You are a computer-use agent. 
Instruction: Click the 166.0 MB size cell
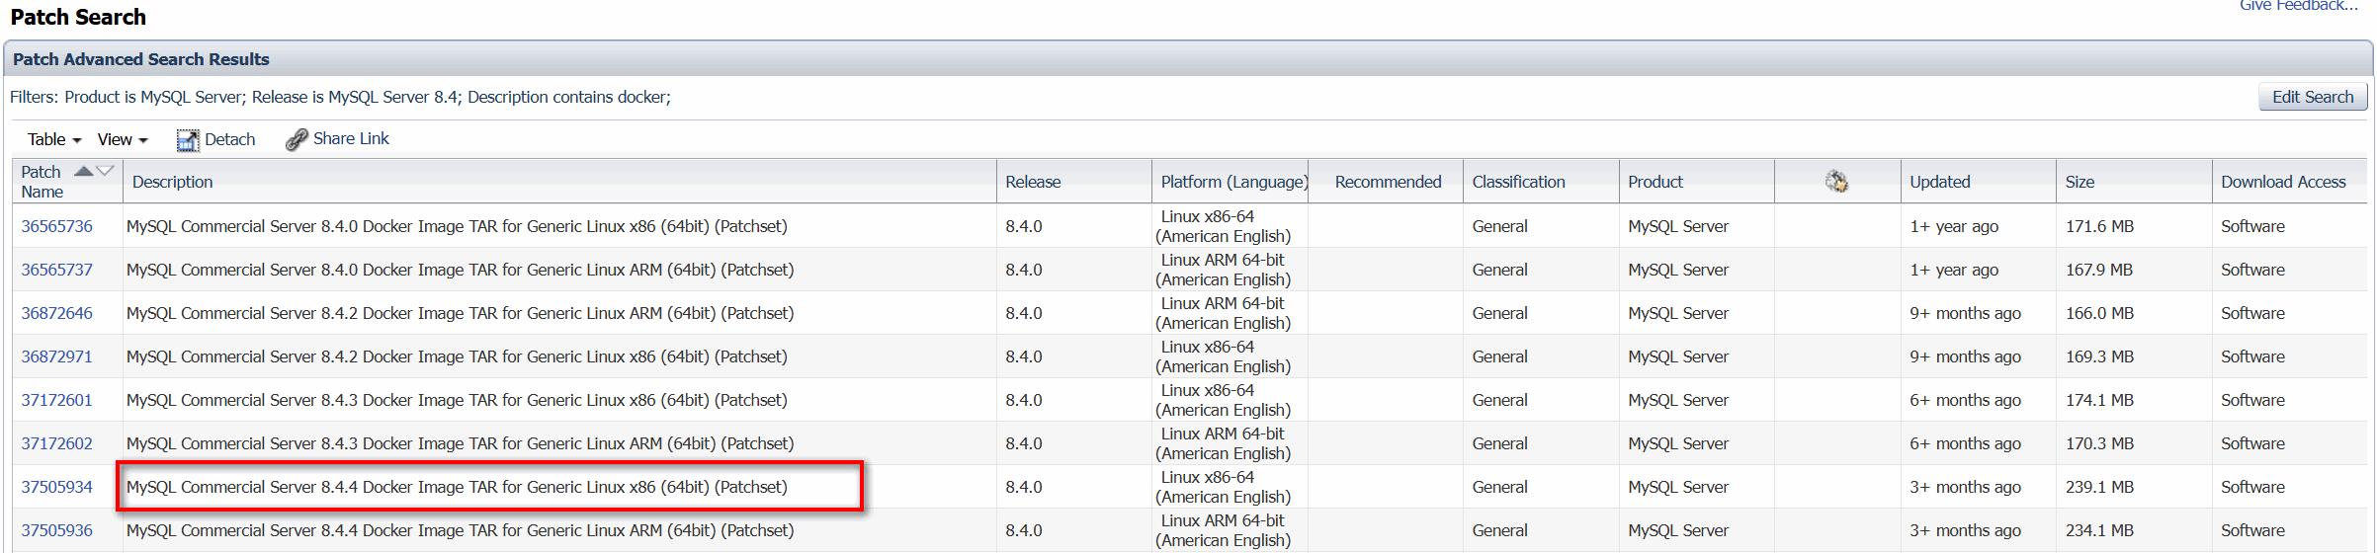pyautogui.click(x=2099, y=313)
